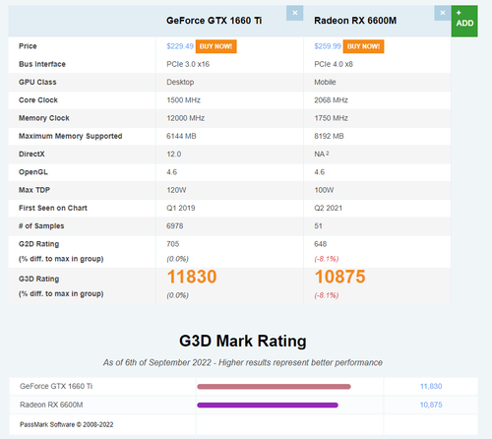Click the G3D Mark Rating heading
Screen dimensions: 492x439
pyautogui.click(x=243, y=341)
